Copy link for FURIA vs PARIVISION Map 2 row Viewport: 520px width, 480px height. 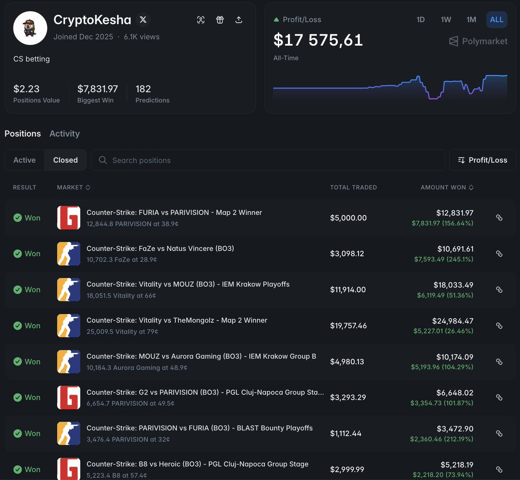tap(499, 218)
